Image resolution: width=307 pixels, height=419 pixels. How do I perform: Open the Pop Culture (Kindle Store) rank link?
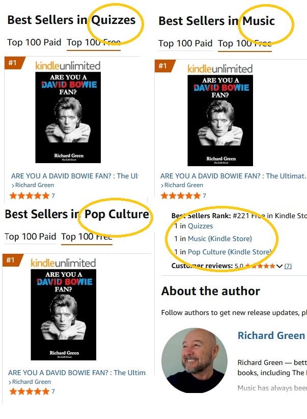pos(229,252)
